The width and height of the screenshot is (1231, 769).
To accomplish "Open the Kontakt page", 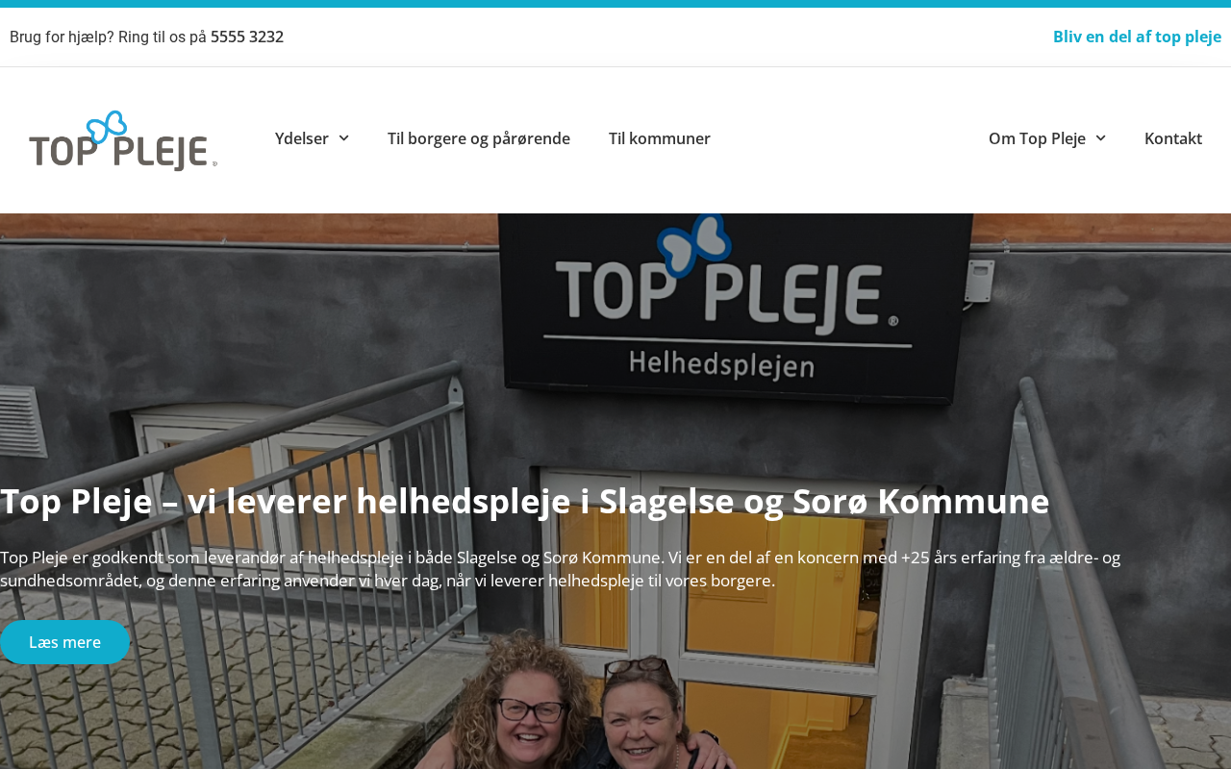I will (x=1173, y=138).
